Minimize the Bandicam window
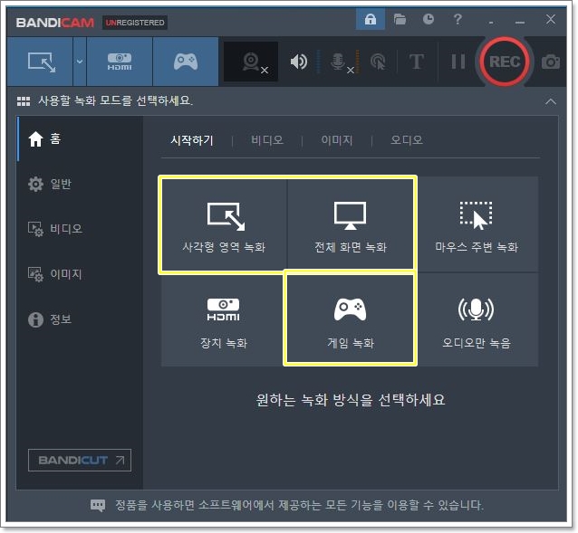Image resolution: width=578 pixels, height=533 pixels. coord(520,23)
